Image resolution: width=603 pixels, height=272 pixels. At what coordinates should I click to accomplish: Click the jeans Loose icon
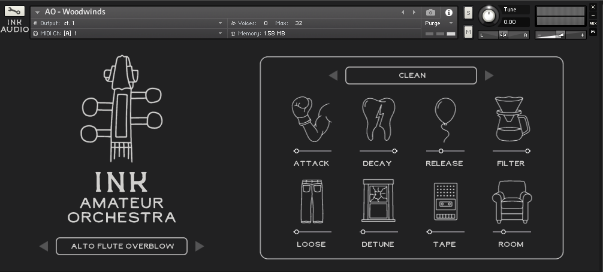[311, 201]
